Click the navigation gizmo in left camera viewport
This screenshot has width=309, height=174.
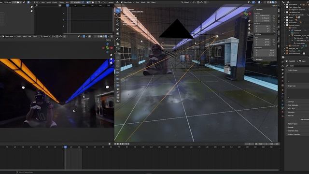107,48
